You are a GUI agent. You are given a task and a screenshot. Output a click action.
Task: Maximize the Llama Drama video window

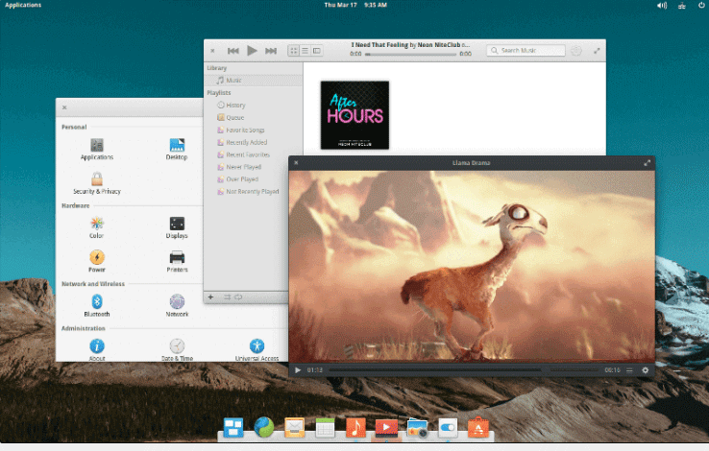click(x=648, y=163)
